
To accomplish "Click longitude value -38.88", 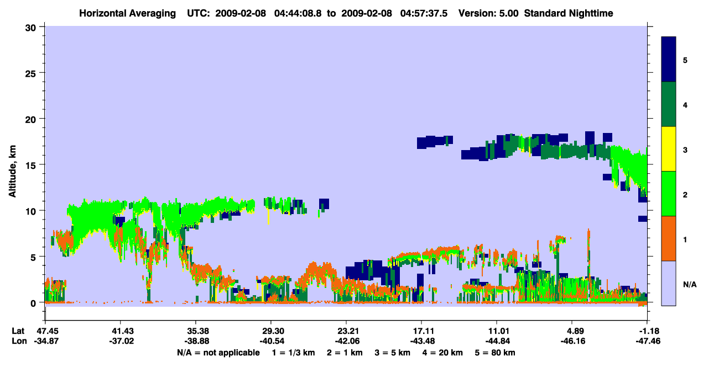I will [x=196, y=342].
